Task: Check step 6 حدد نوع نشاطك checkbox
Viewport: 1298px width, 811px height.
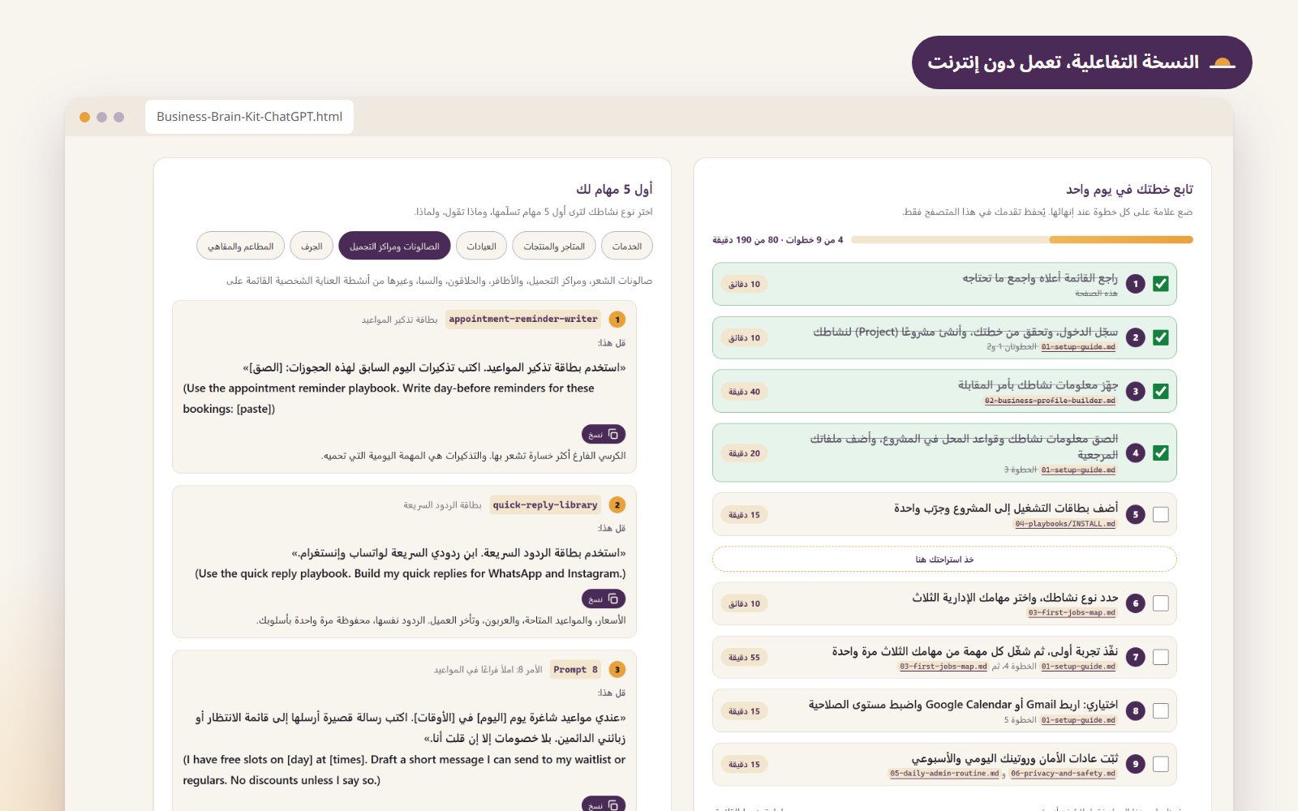Action: pyautogui.click(x=1161, y=603)
